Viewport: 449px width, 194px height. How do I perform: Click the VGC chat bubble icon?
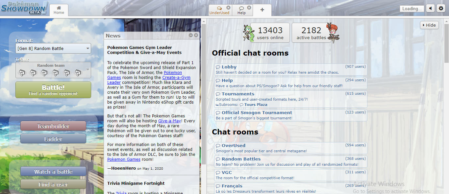[x=218, y=173]
